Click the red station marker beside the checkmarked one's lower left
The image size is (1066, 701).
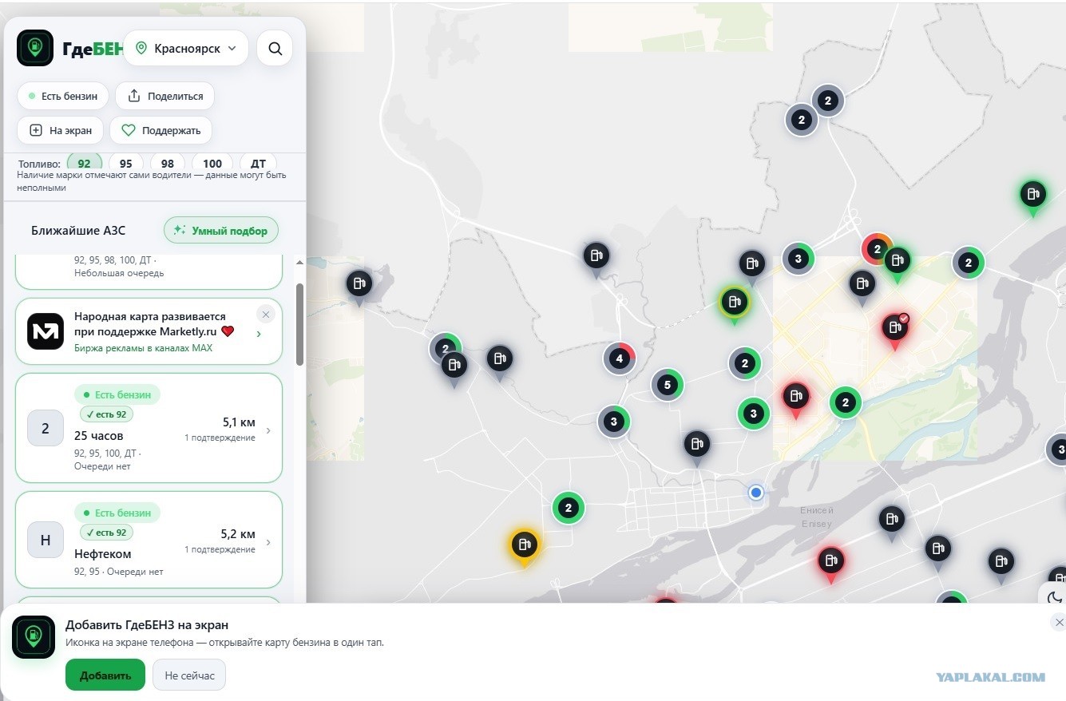(796, 398)
